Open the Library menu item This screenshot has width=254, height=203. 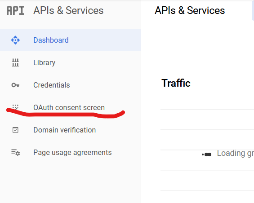[x=70, y=62]
